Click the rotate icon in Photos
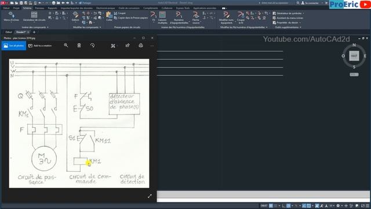 click(93, 45)
